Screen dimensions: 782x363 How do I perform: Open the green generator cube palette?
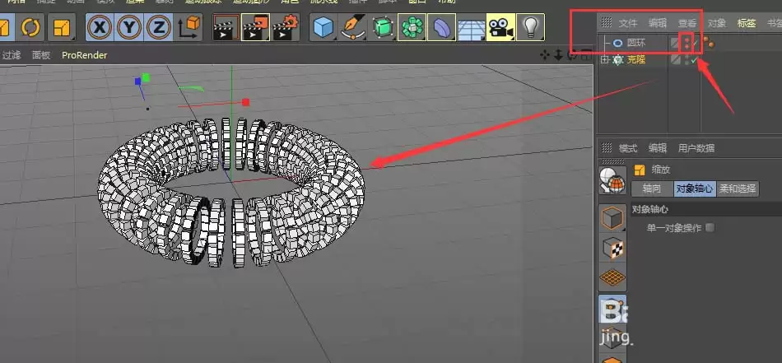[383, 27]
